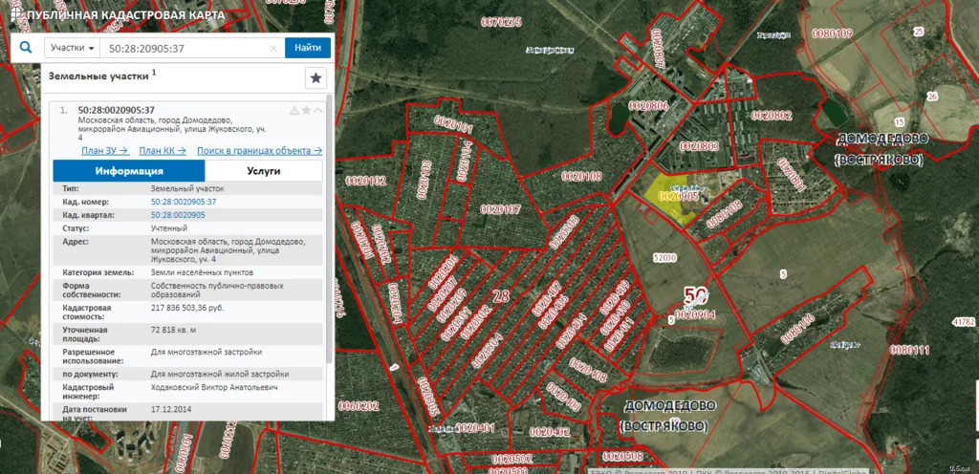This screenshot has height=474, width=979.
Task: Select the Земельные участки results heading
Action: 96,75
